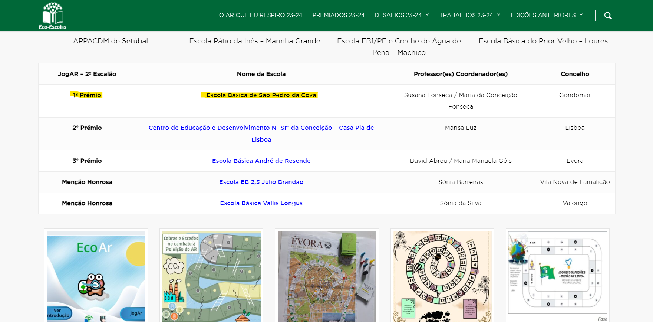Go to PREMIADOS 23-24 page

click(338, 15)
